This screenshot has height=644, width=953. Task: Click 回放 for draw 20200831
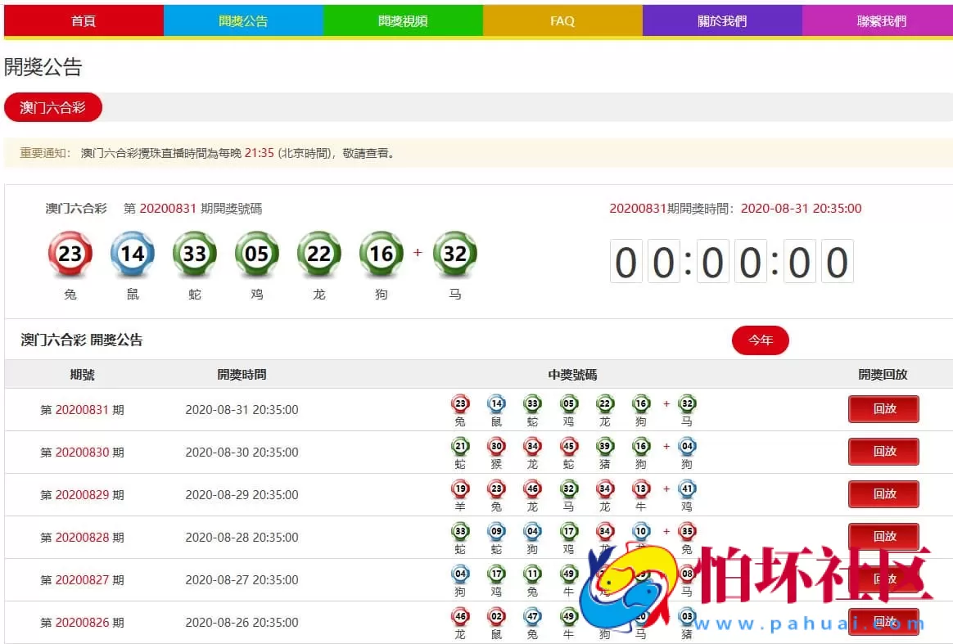click(x=883, y=409)
